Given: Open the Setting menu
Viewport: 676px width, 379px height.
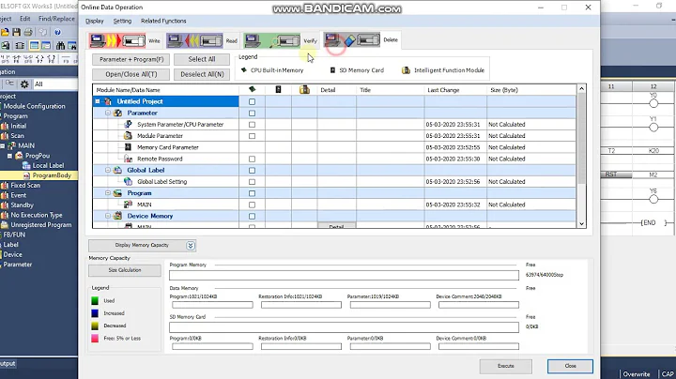Looking at the screenshot, I should pyautogui.click(x=122, y=21).
